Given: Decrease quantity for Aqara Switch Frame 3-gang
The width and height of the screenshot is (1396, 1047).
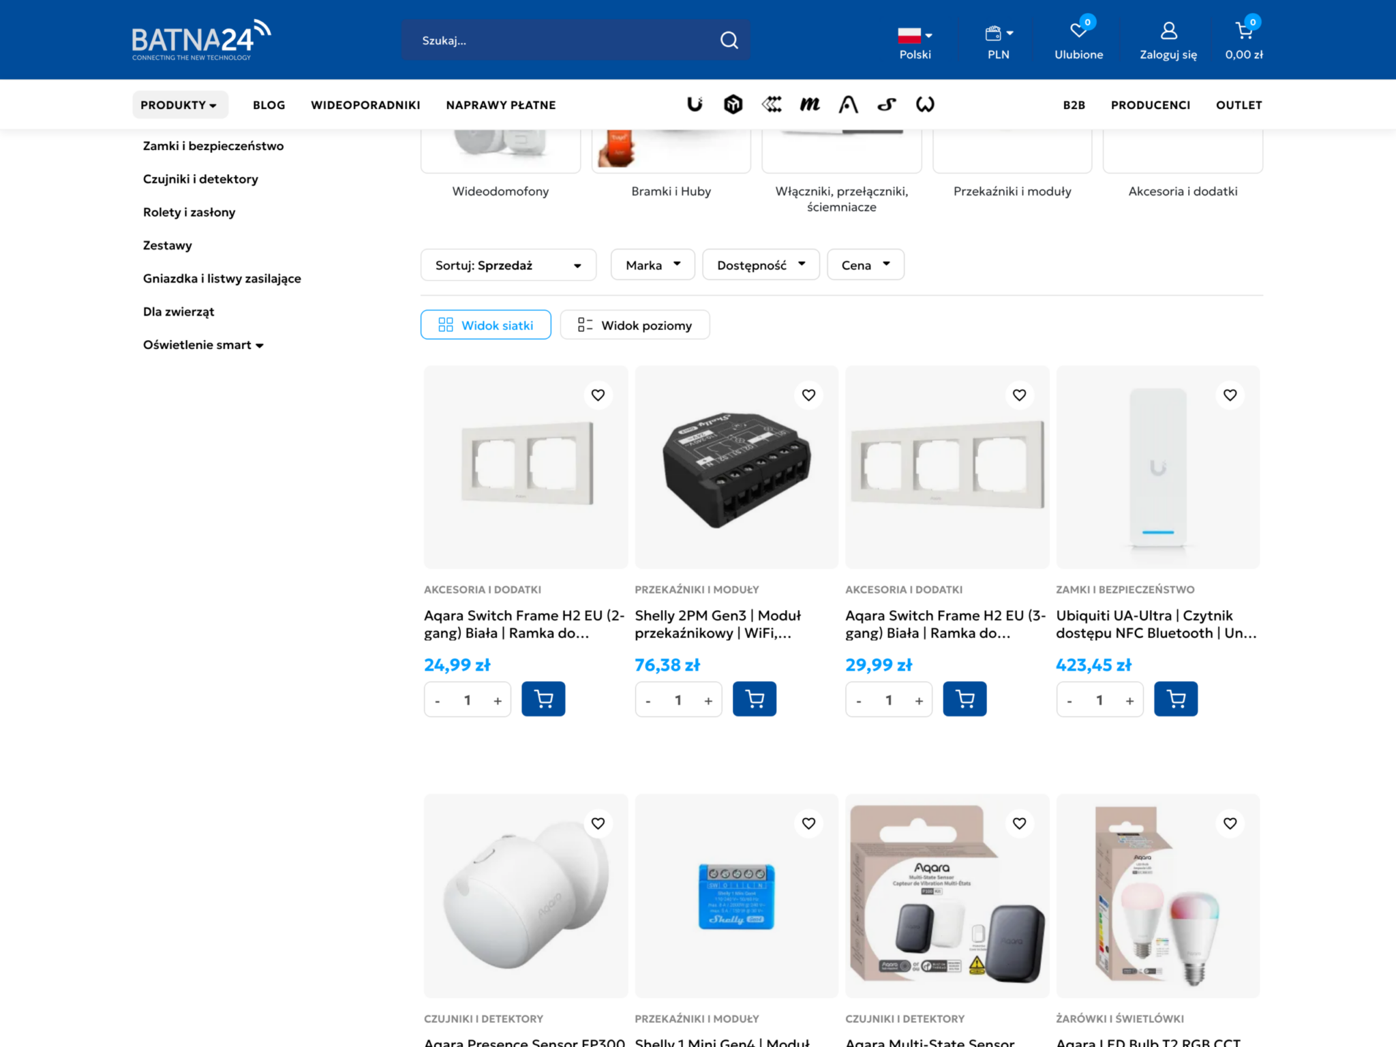Looking at the screenshot, I should (859, 701).
